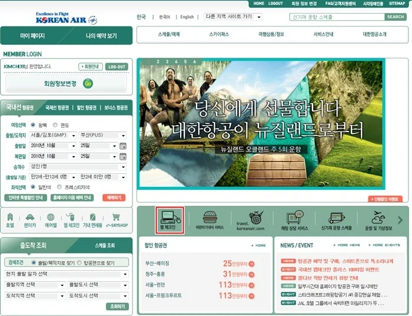Show banner slide number 3
412x316 pixels.
(x=167, y=61)
